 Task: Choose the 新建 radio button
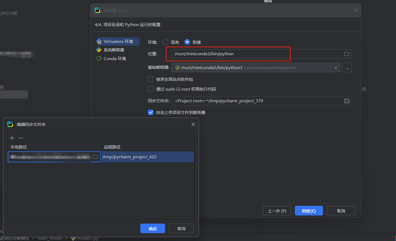pyautogui.click(x=187, y=42)
